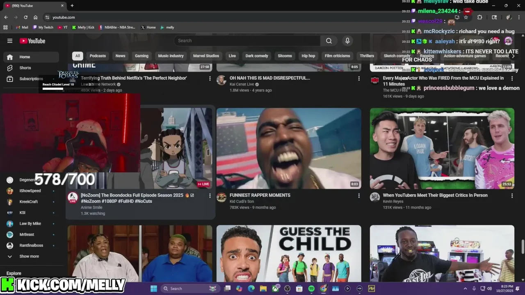Image resolution: width=525 pixels, height=295 pixels.
Task: Open Microsoft Store from the taskbar
Action: (299, 288)
